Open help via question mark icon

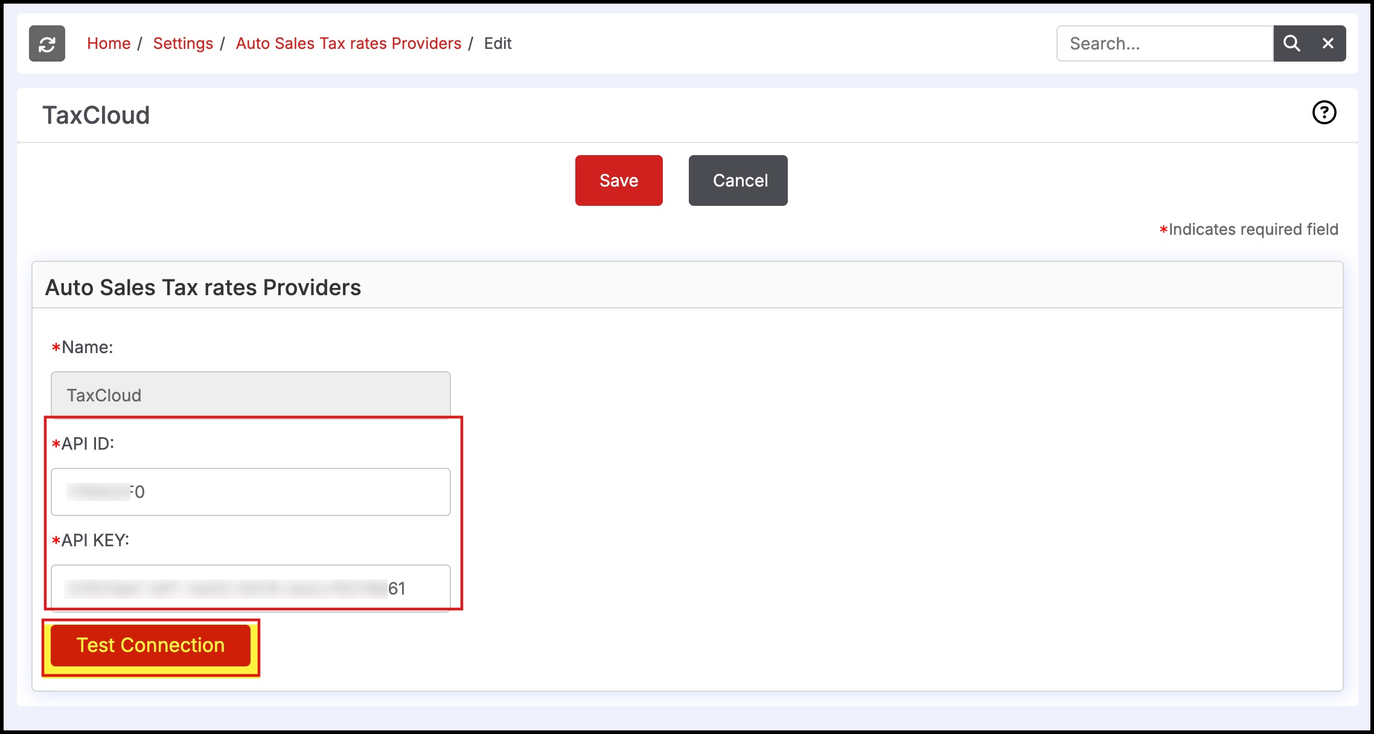coord(1324,112)
